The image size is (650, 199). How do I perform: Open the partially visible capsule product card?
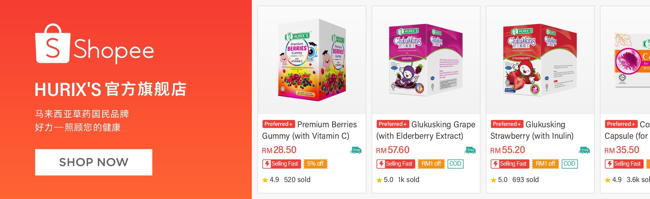click(625, 99)
